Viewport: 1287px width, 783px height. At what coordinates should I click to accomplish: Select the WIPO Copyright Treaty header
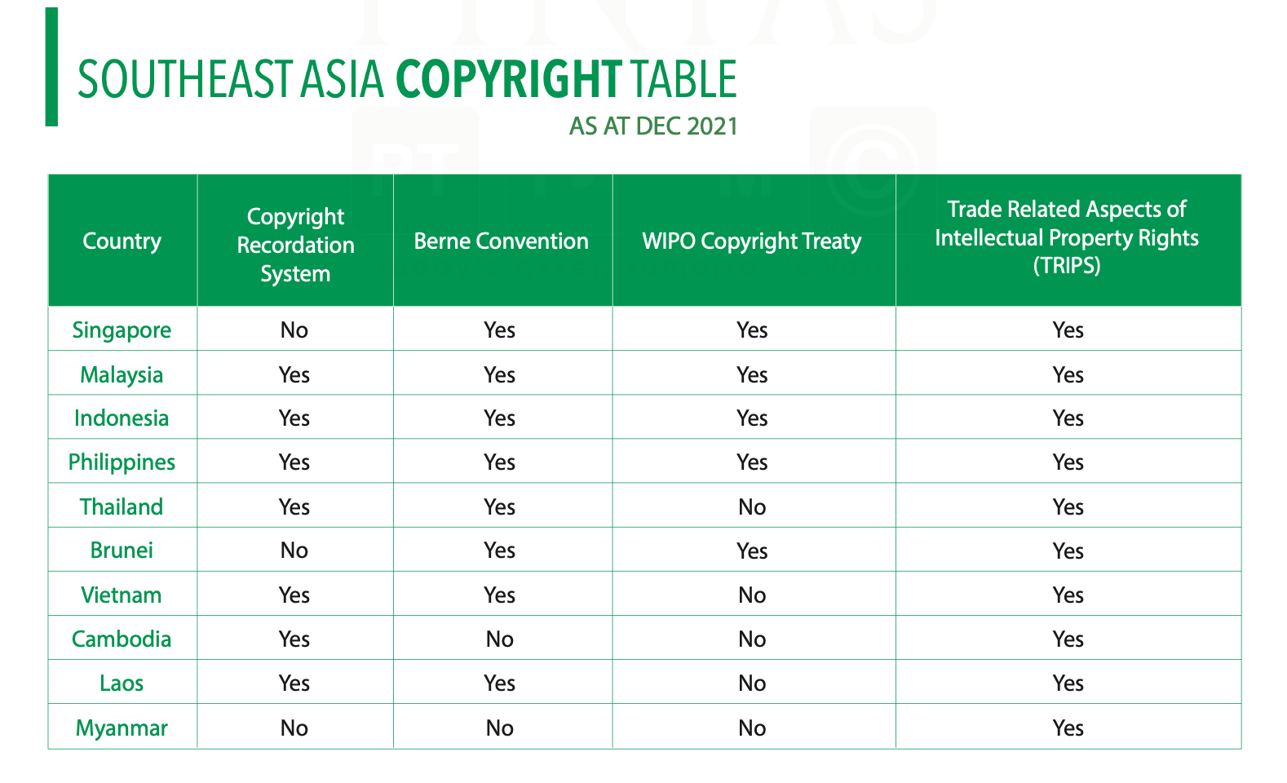[x=752, y=241]
